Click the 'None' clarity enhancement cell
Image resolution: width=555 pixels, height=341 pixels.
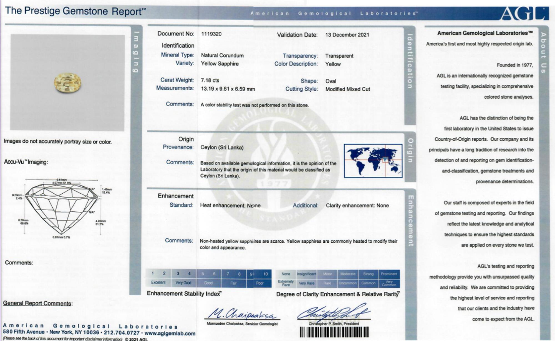point(286,274)
